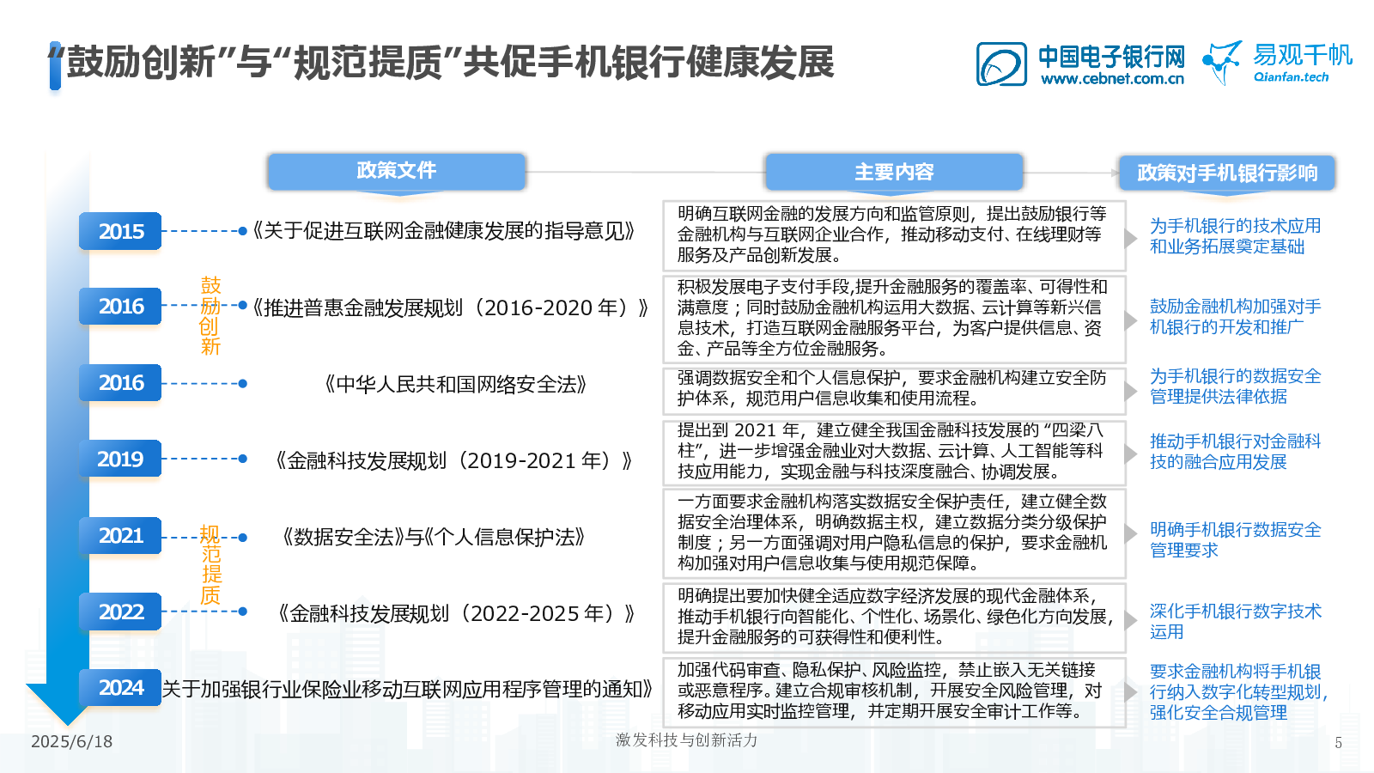Click impact text 为手机银行的技术应用和业务拓展奠定基础
The width and height of the screenshot is (1374, 773).
pyautogui.click(x=1235, y=236)
